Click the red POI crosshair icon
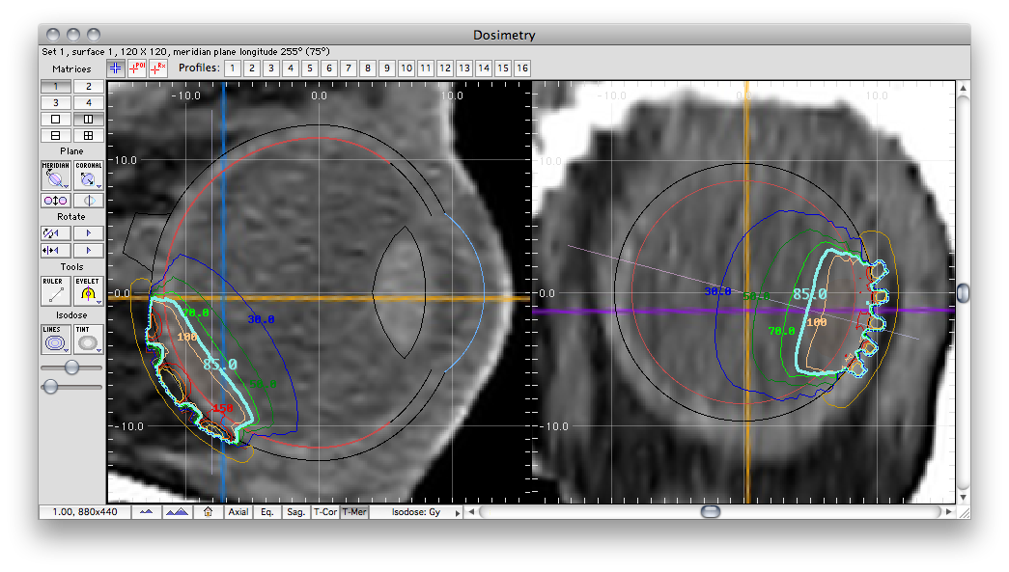Viewport: 1009px width, 572px height. pos(137,68)
